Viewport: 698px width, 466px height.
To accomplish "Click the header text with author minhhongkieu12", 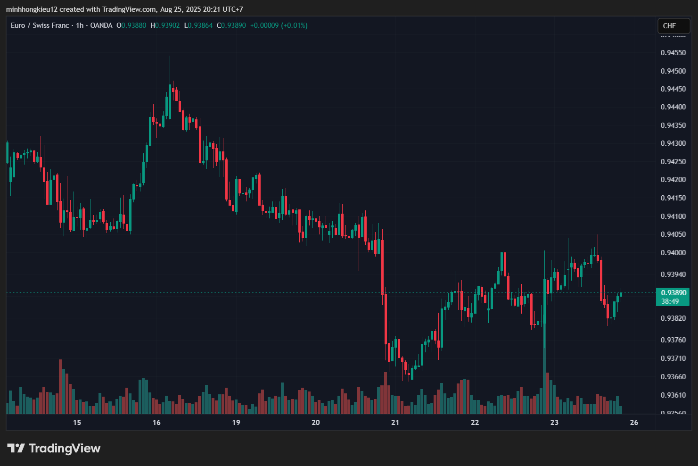I will pos(124,9).
